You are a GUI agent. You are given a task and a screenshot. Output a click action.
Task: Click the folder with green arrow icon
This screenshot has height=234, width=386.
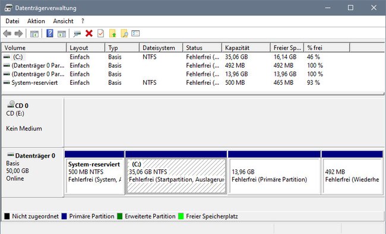tap(112, 33)
